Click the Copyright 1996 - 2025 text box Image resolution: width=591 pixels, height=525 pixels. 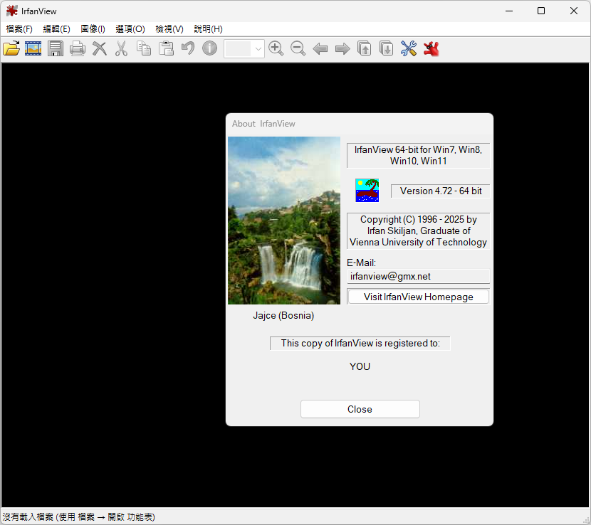coord(419,231)
